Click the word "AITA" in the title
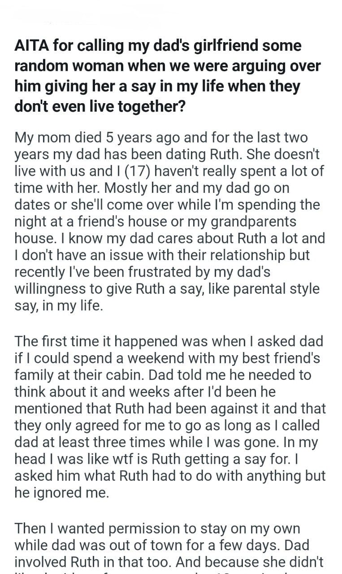This screenshot has width=342, height=574. point(33,45)
